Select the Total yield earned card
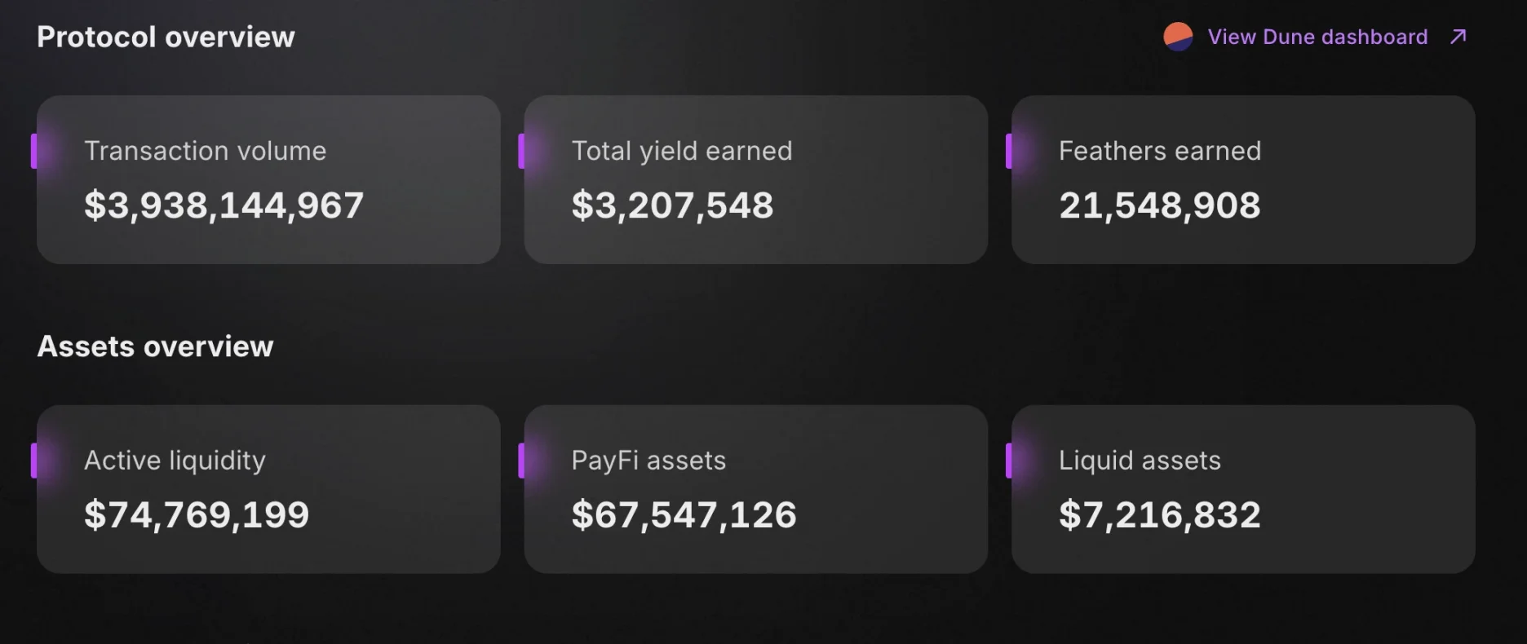The image size is (1527, 644). [755, 179]
